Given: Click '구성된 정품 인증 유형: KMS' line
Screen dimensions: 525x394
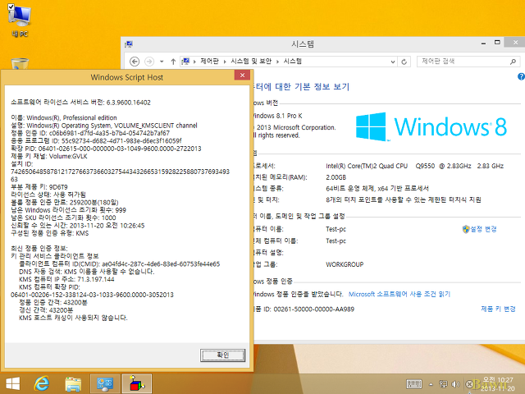Looking at the screenshot, I should tap(50, 233).
